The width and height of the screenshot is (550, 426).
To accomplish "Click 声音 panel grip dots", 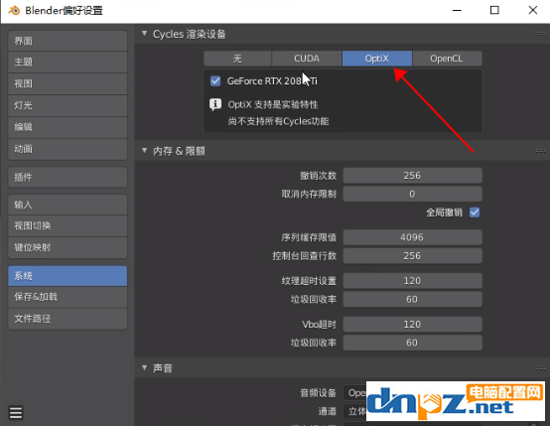I will pos(540,368).
